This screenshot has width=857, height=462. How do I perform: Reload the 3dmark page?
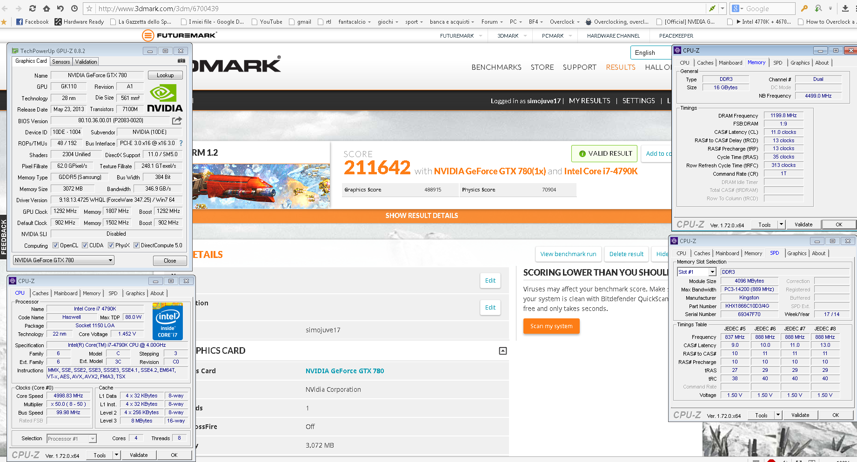click(x=32, y=8)
